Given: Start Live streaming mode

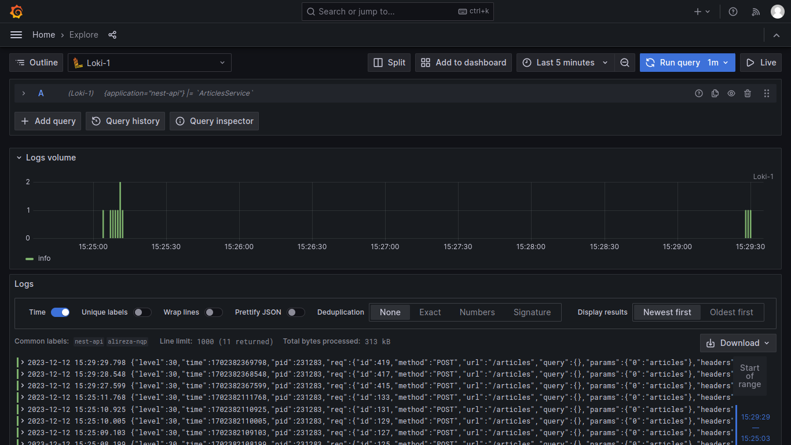Looking at the screenshot, I should pos(761,63).
